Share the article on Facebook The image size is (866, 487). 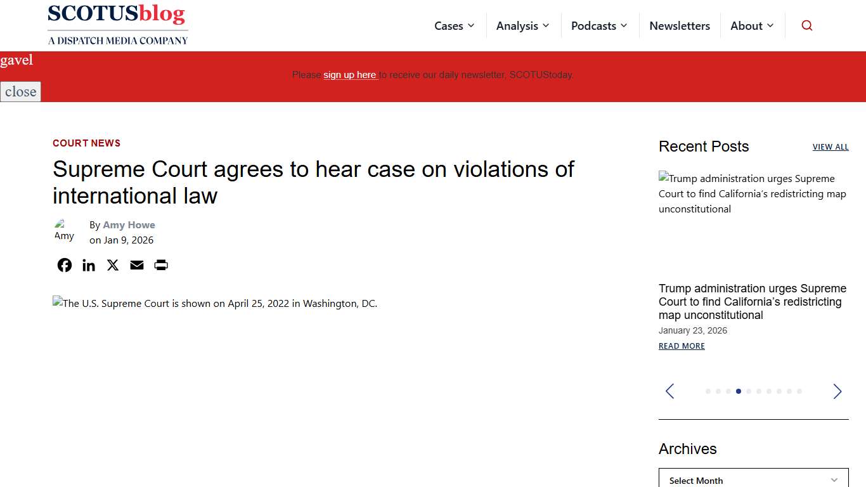pos(64,264)
